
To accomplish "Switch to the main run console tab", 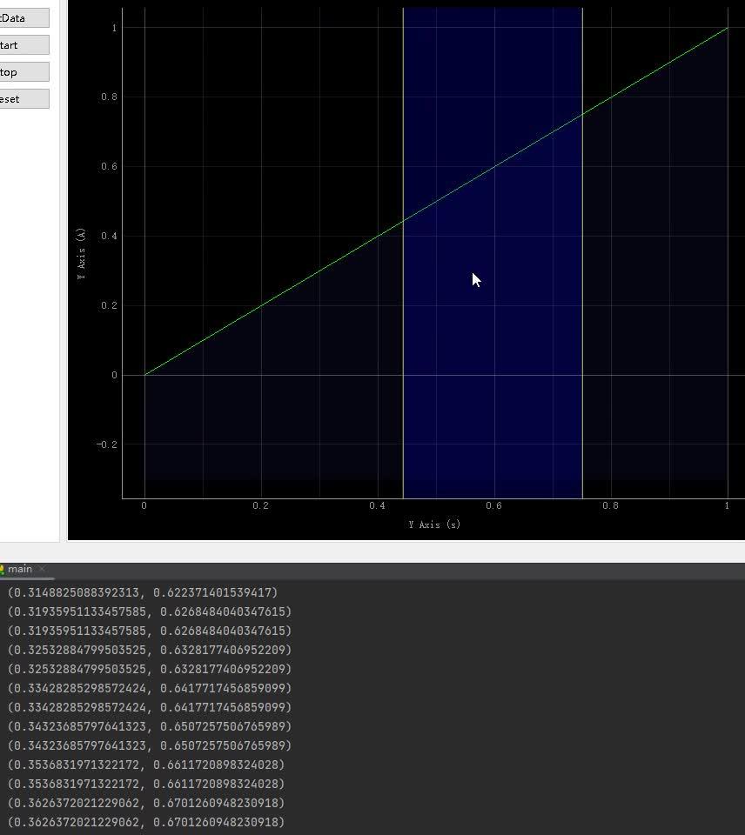I will click(19, 569).
